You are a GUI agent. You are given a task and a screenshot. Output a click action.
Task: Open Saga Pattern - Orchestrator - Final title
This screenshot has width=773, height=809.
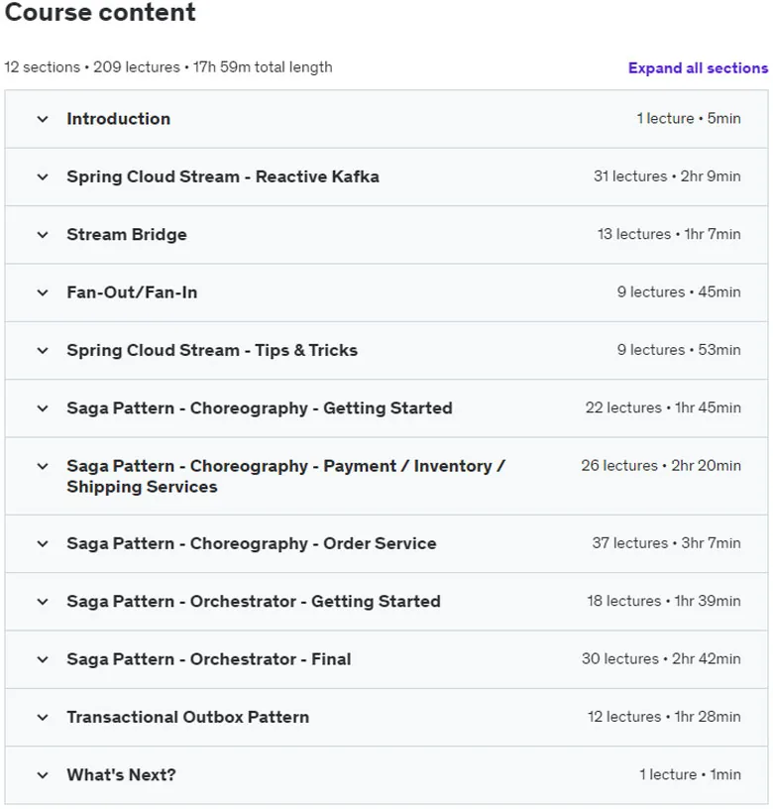[209, 659]
